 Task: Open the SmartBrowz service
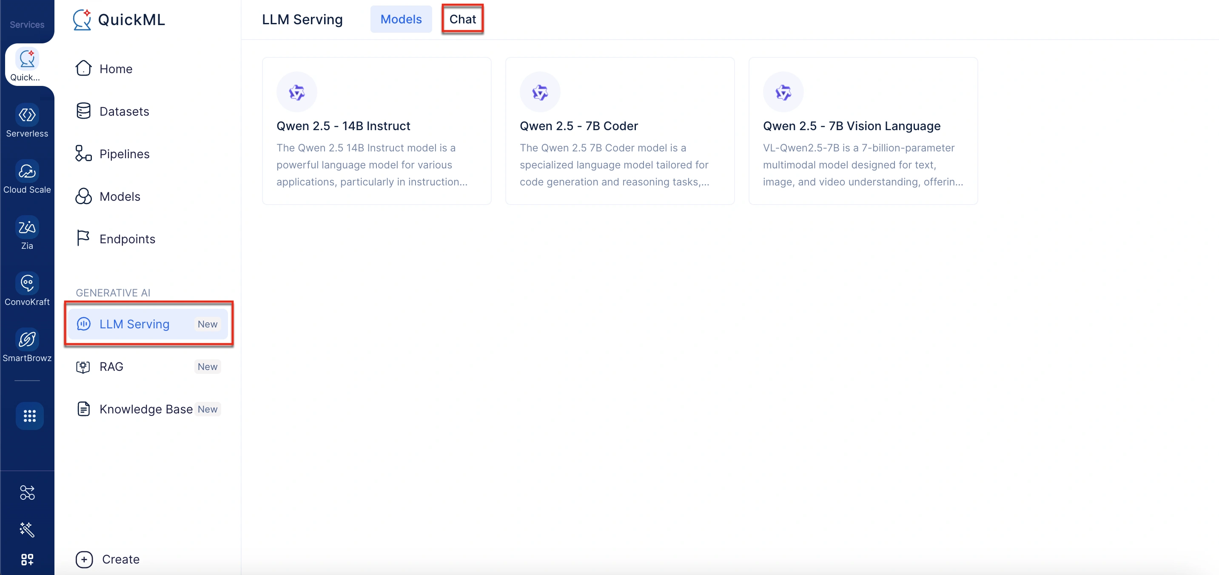coord(27,345)
